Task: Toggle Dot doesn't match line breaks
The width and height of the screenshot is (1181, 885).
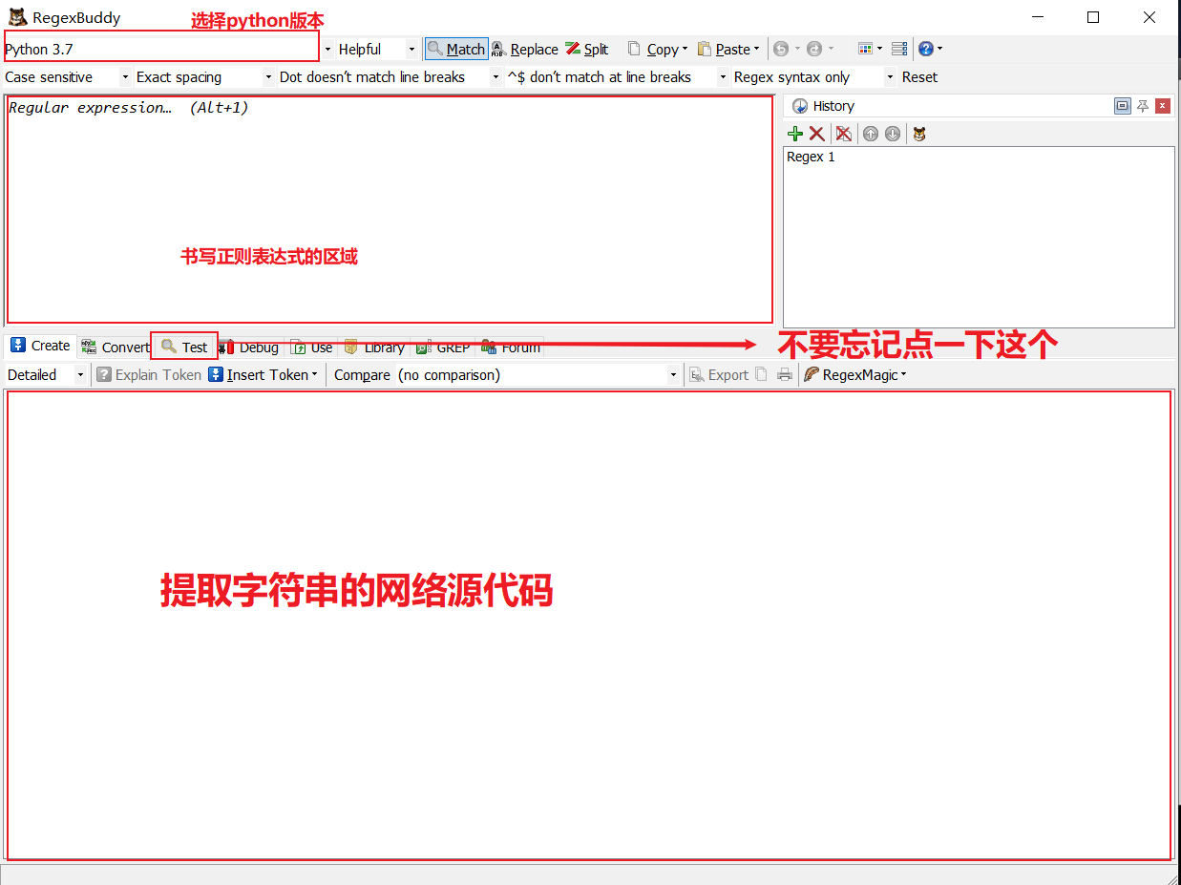Action: pyautogui.click(x=372, y=77)
